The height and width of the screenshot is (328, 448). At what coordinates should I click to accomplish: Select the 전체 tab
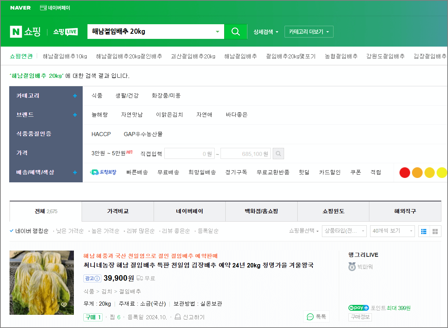pyautogui.click(x=46, y=211)
